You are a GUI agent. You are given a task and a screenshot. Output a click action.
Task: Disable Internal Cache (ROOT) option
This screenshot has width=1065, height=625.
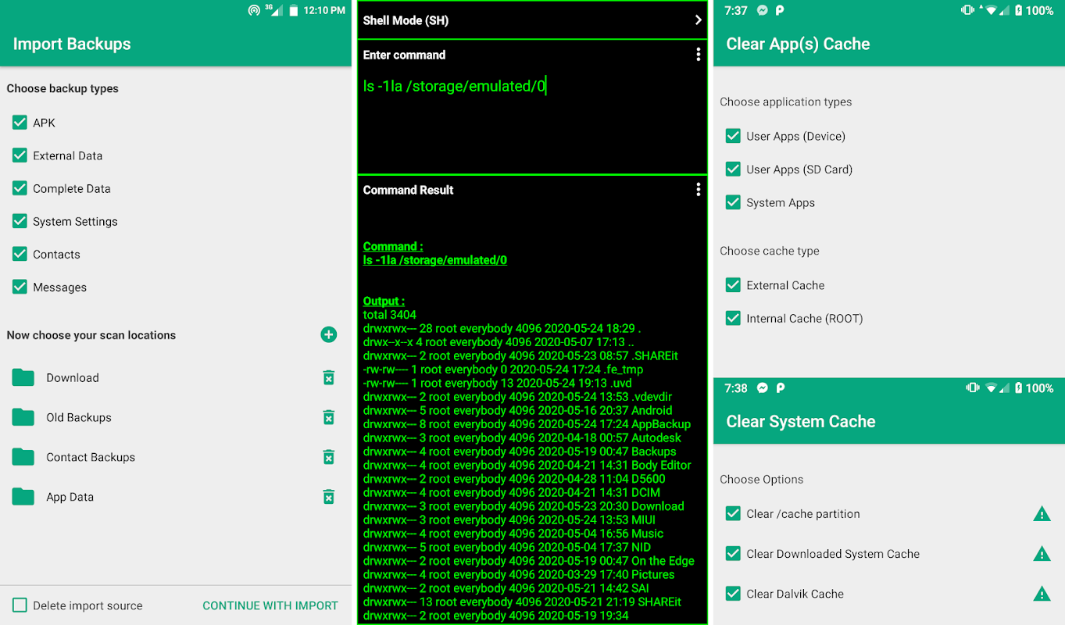coord(733,318)
